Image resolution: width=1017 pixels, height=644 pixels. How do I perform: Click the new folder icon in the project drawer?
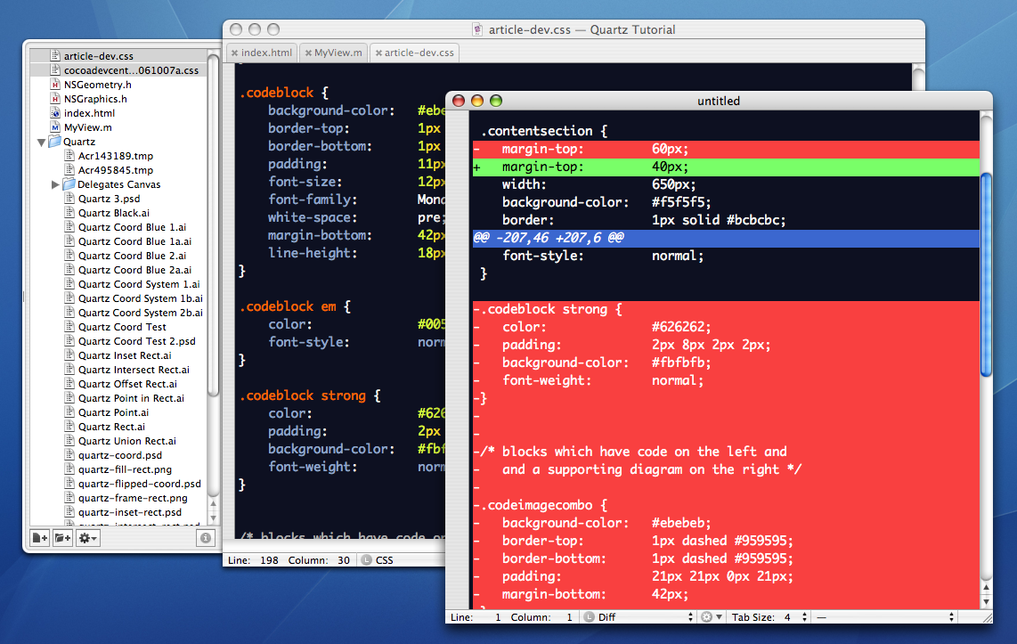click(x=62, y=538)
